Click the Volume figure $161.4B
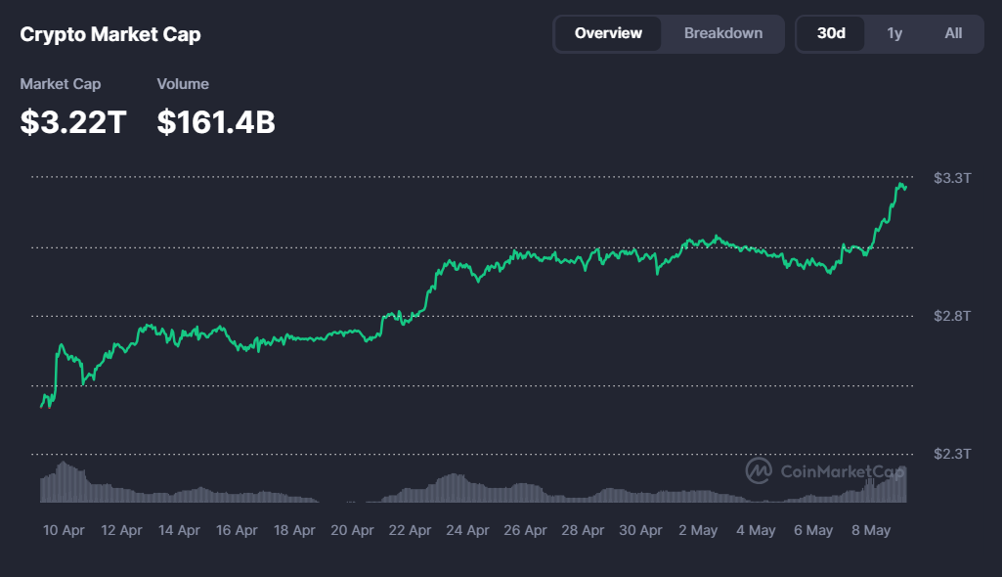 [215, 121]
